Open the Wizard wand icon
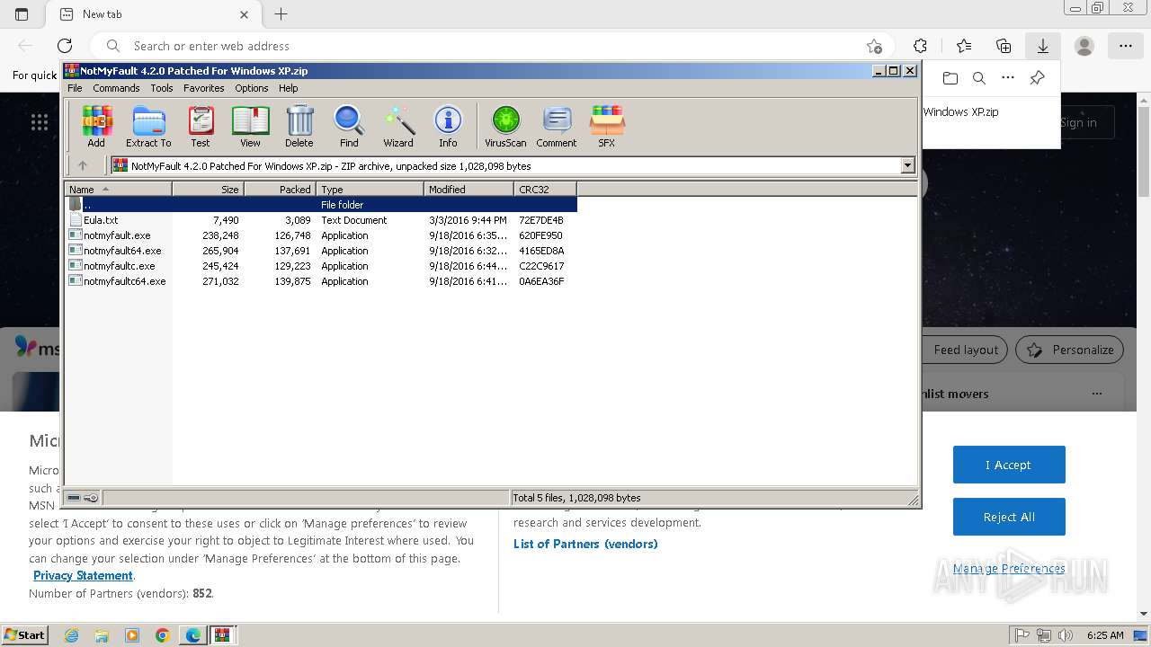 coord(398,126)
